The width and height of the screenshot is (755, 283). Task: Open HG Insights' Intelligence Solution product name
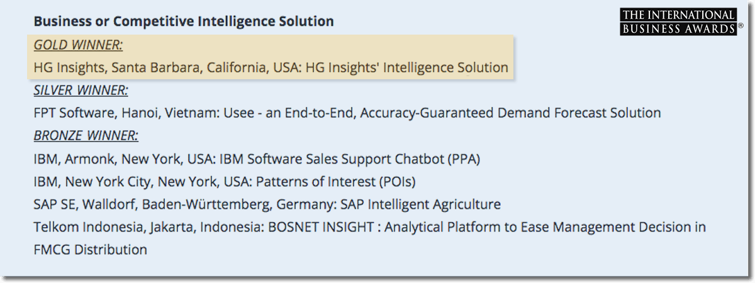click(x=406, y=67)
